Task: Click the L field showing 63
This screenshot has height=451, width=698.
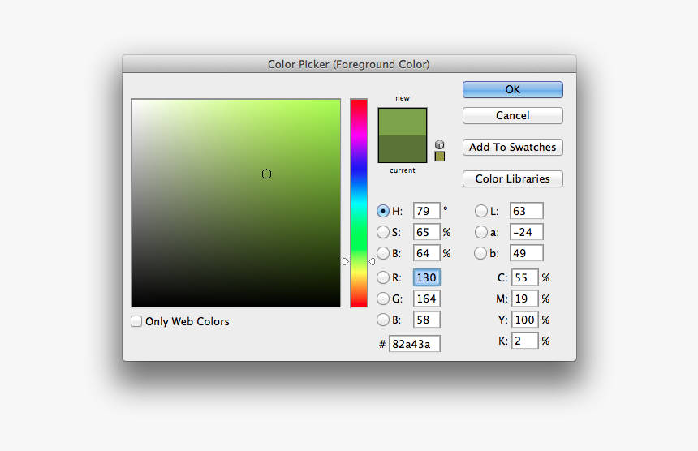Action: [x=527, y=211]
